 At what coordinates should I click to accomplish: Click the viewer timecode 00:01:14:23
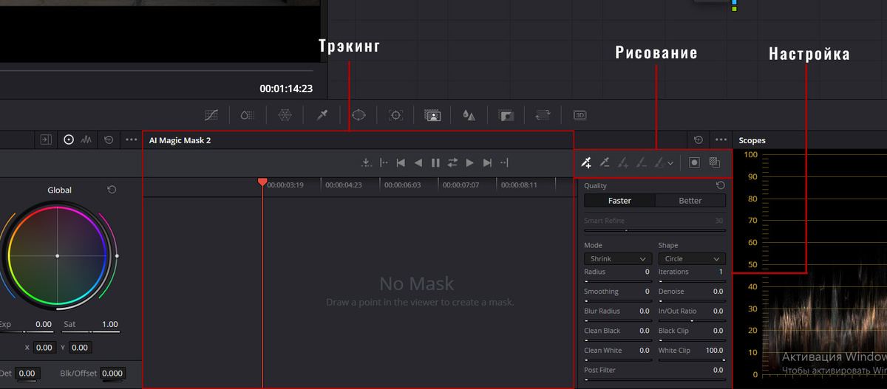click(x=286, y=89)
